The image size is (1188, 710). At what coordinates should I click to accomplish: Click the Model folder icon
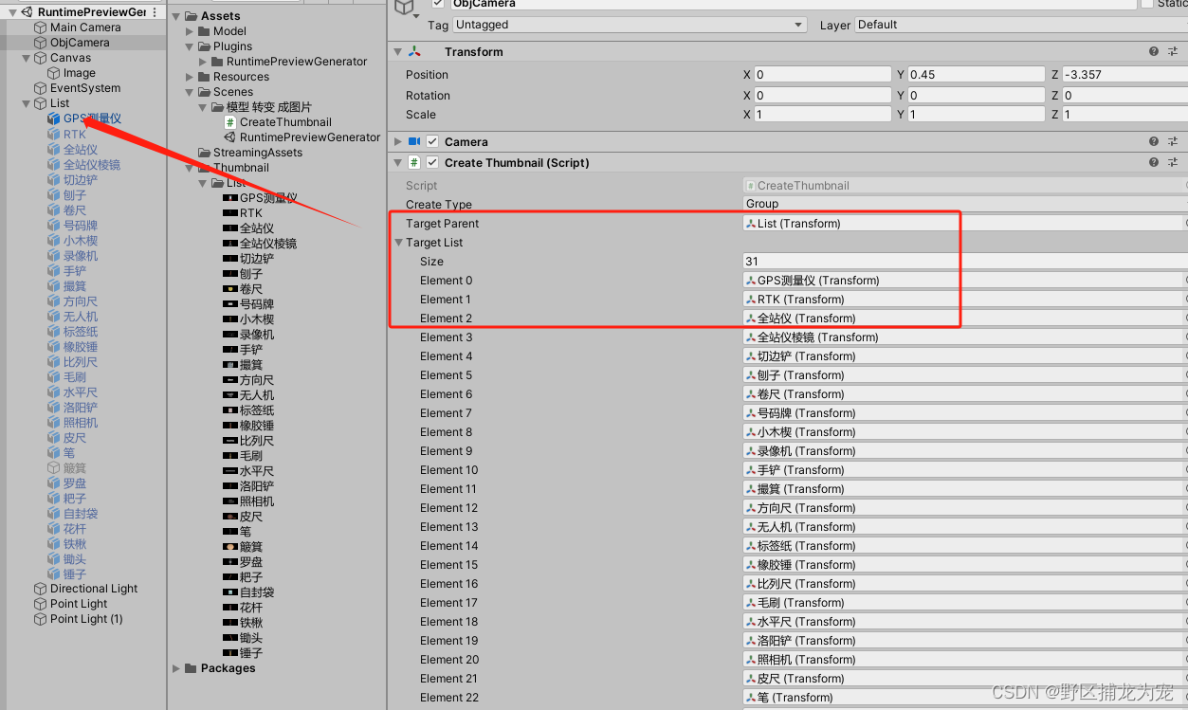tap(205, 31)
